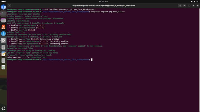Click 'Locking php-mqtt/client (v2.2.0)' line
This screenshot has width=200, height=112.
pos(27,28)
